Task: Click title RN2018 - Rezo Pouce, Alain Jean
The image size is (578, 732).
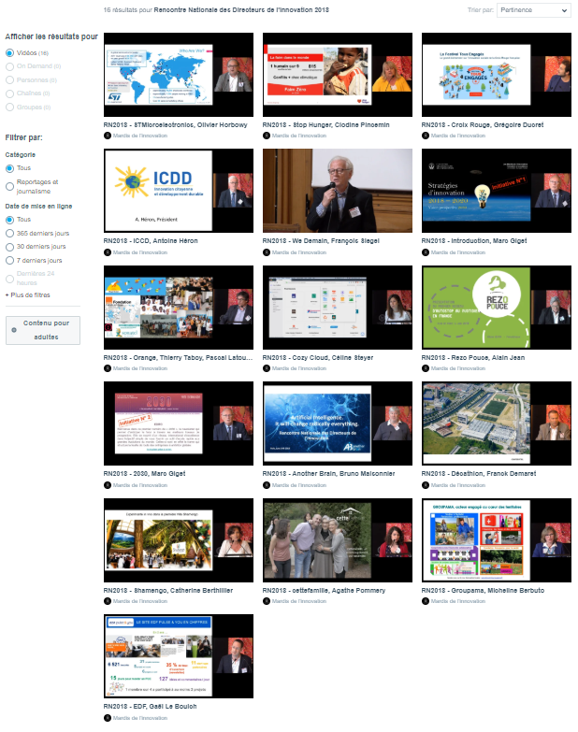Action: (x=473, y=358)
